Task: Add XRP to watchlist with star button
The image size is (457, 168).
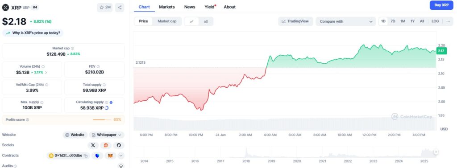Action: [x=105, y=8]
